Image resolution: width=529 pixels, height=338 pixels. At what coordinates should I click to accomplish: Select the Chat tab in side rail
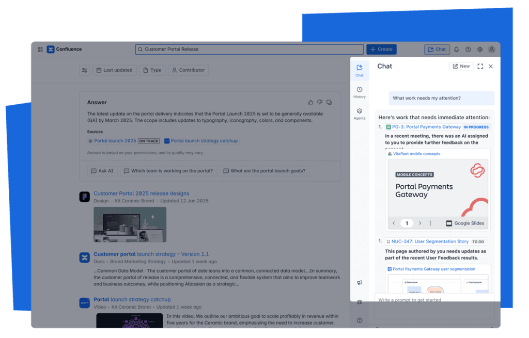coord(360,71)
